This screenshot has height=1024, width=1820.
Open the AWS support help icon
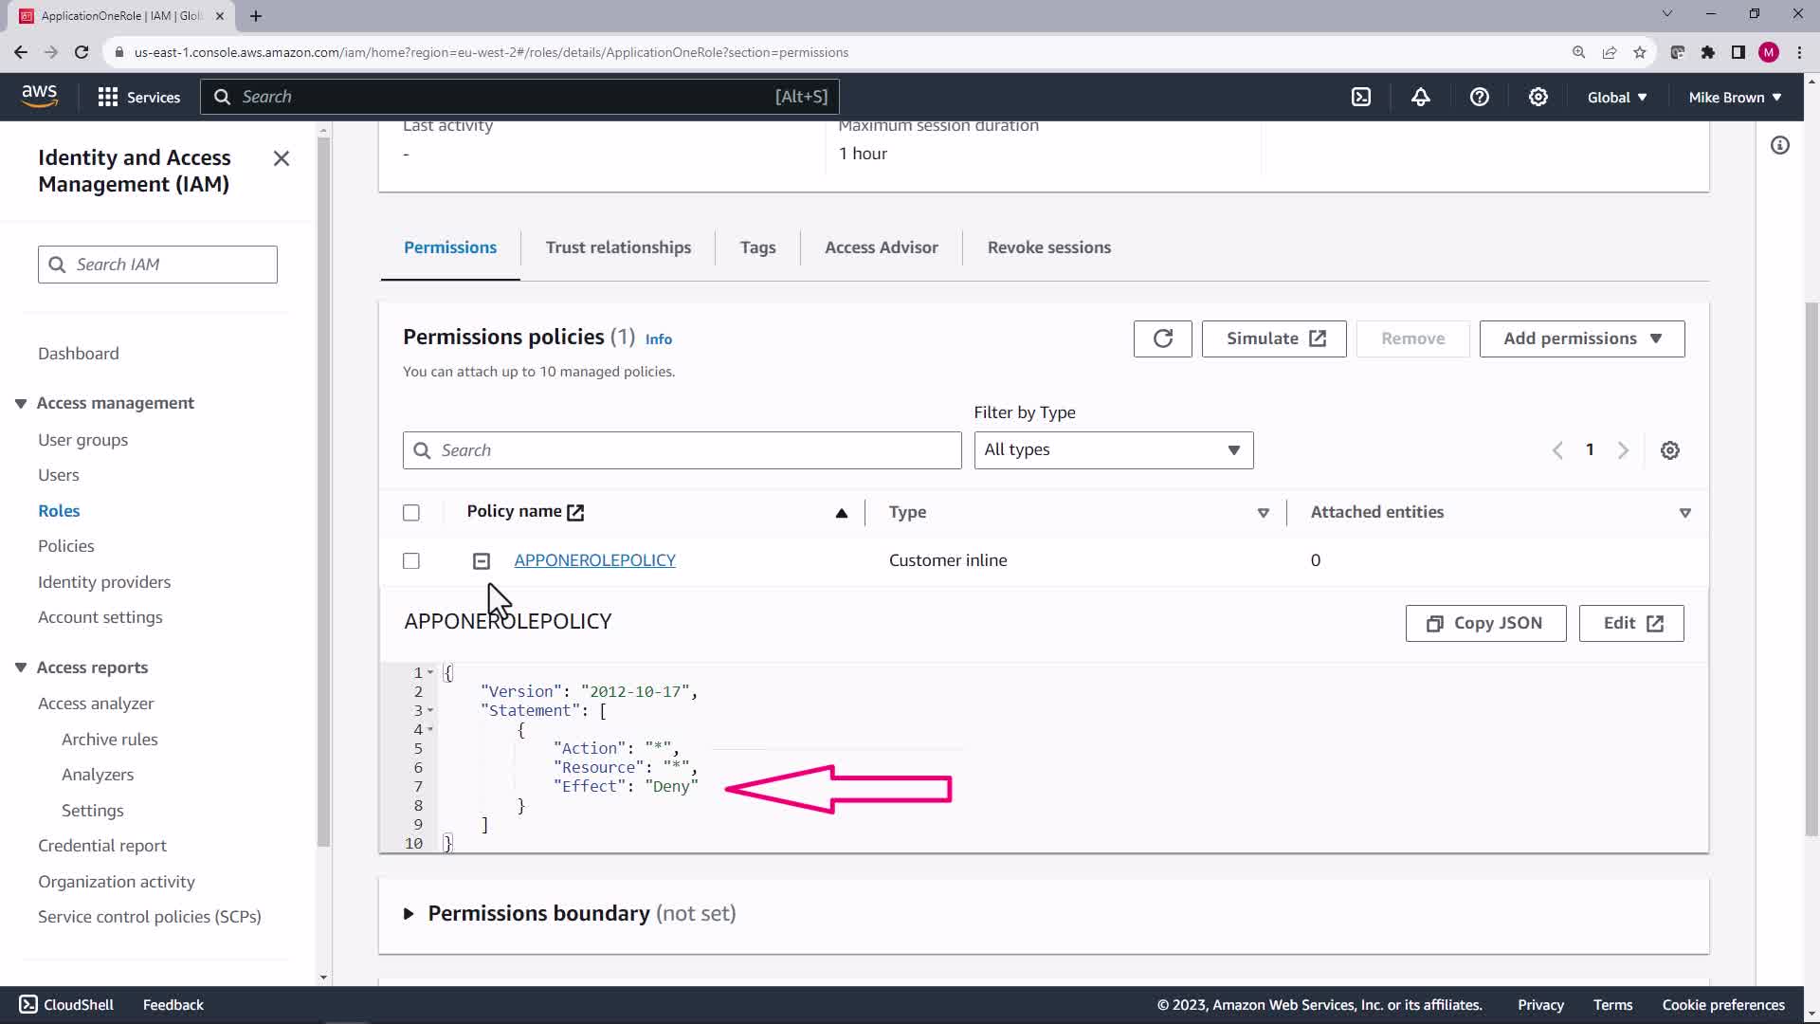pyautogui.click(x=1479, y=97)
